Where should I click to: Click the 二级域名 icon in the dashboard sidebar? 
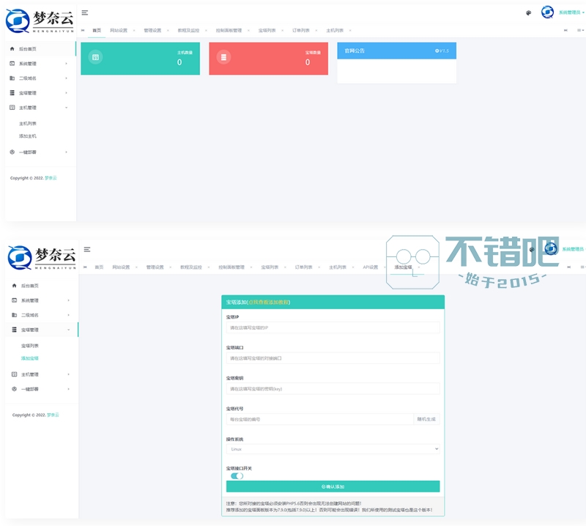point(12,78)
